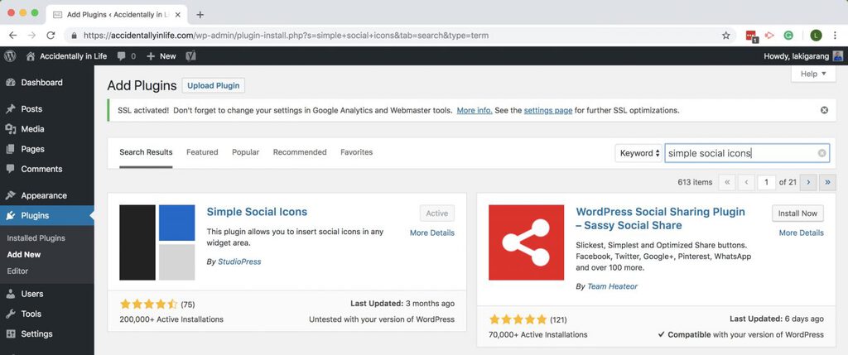Reload the page using browser refresh icon
Screen dimensions: 848x355
(x=51, y=36)
